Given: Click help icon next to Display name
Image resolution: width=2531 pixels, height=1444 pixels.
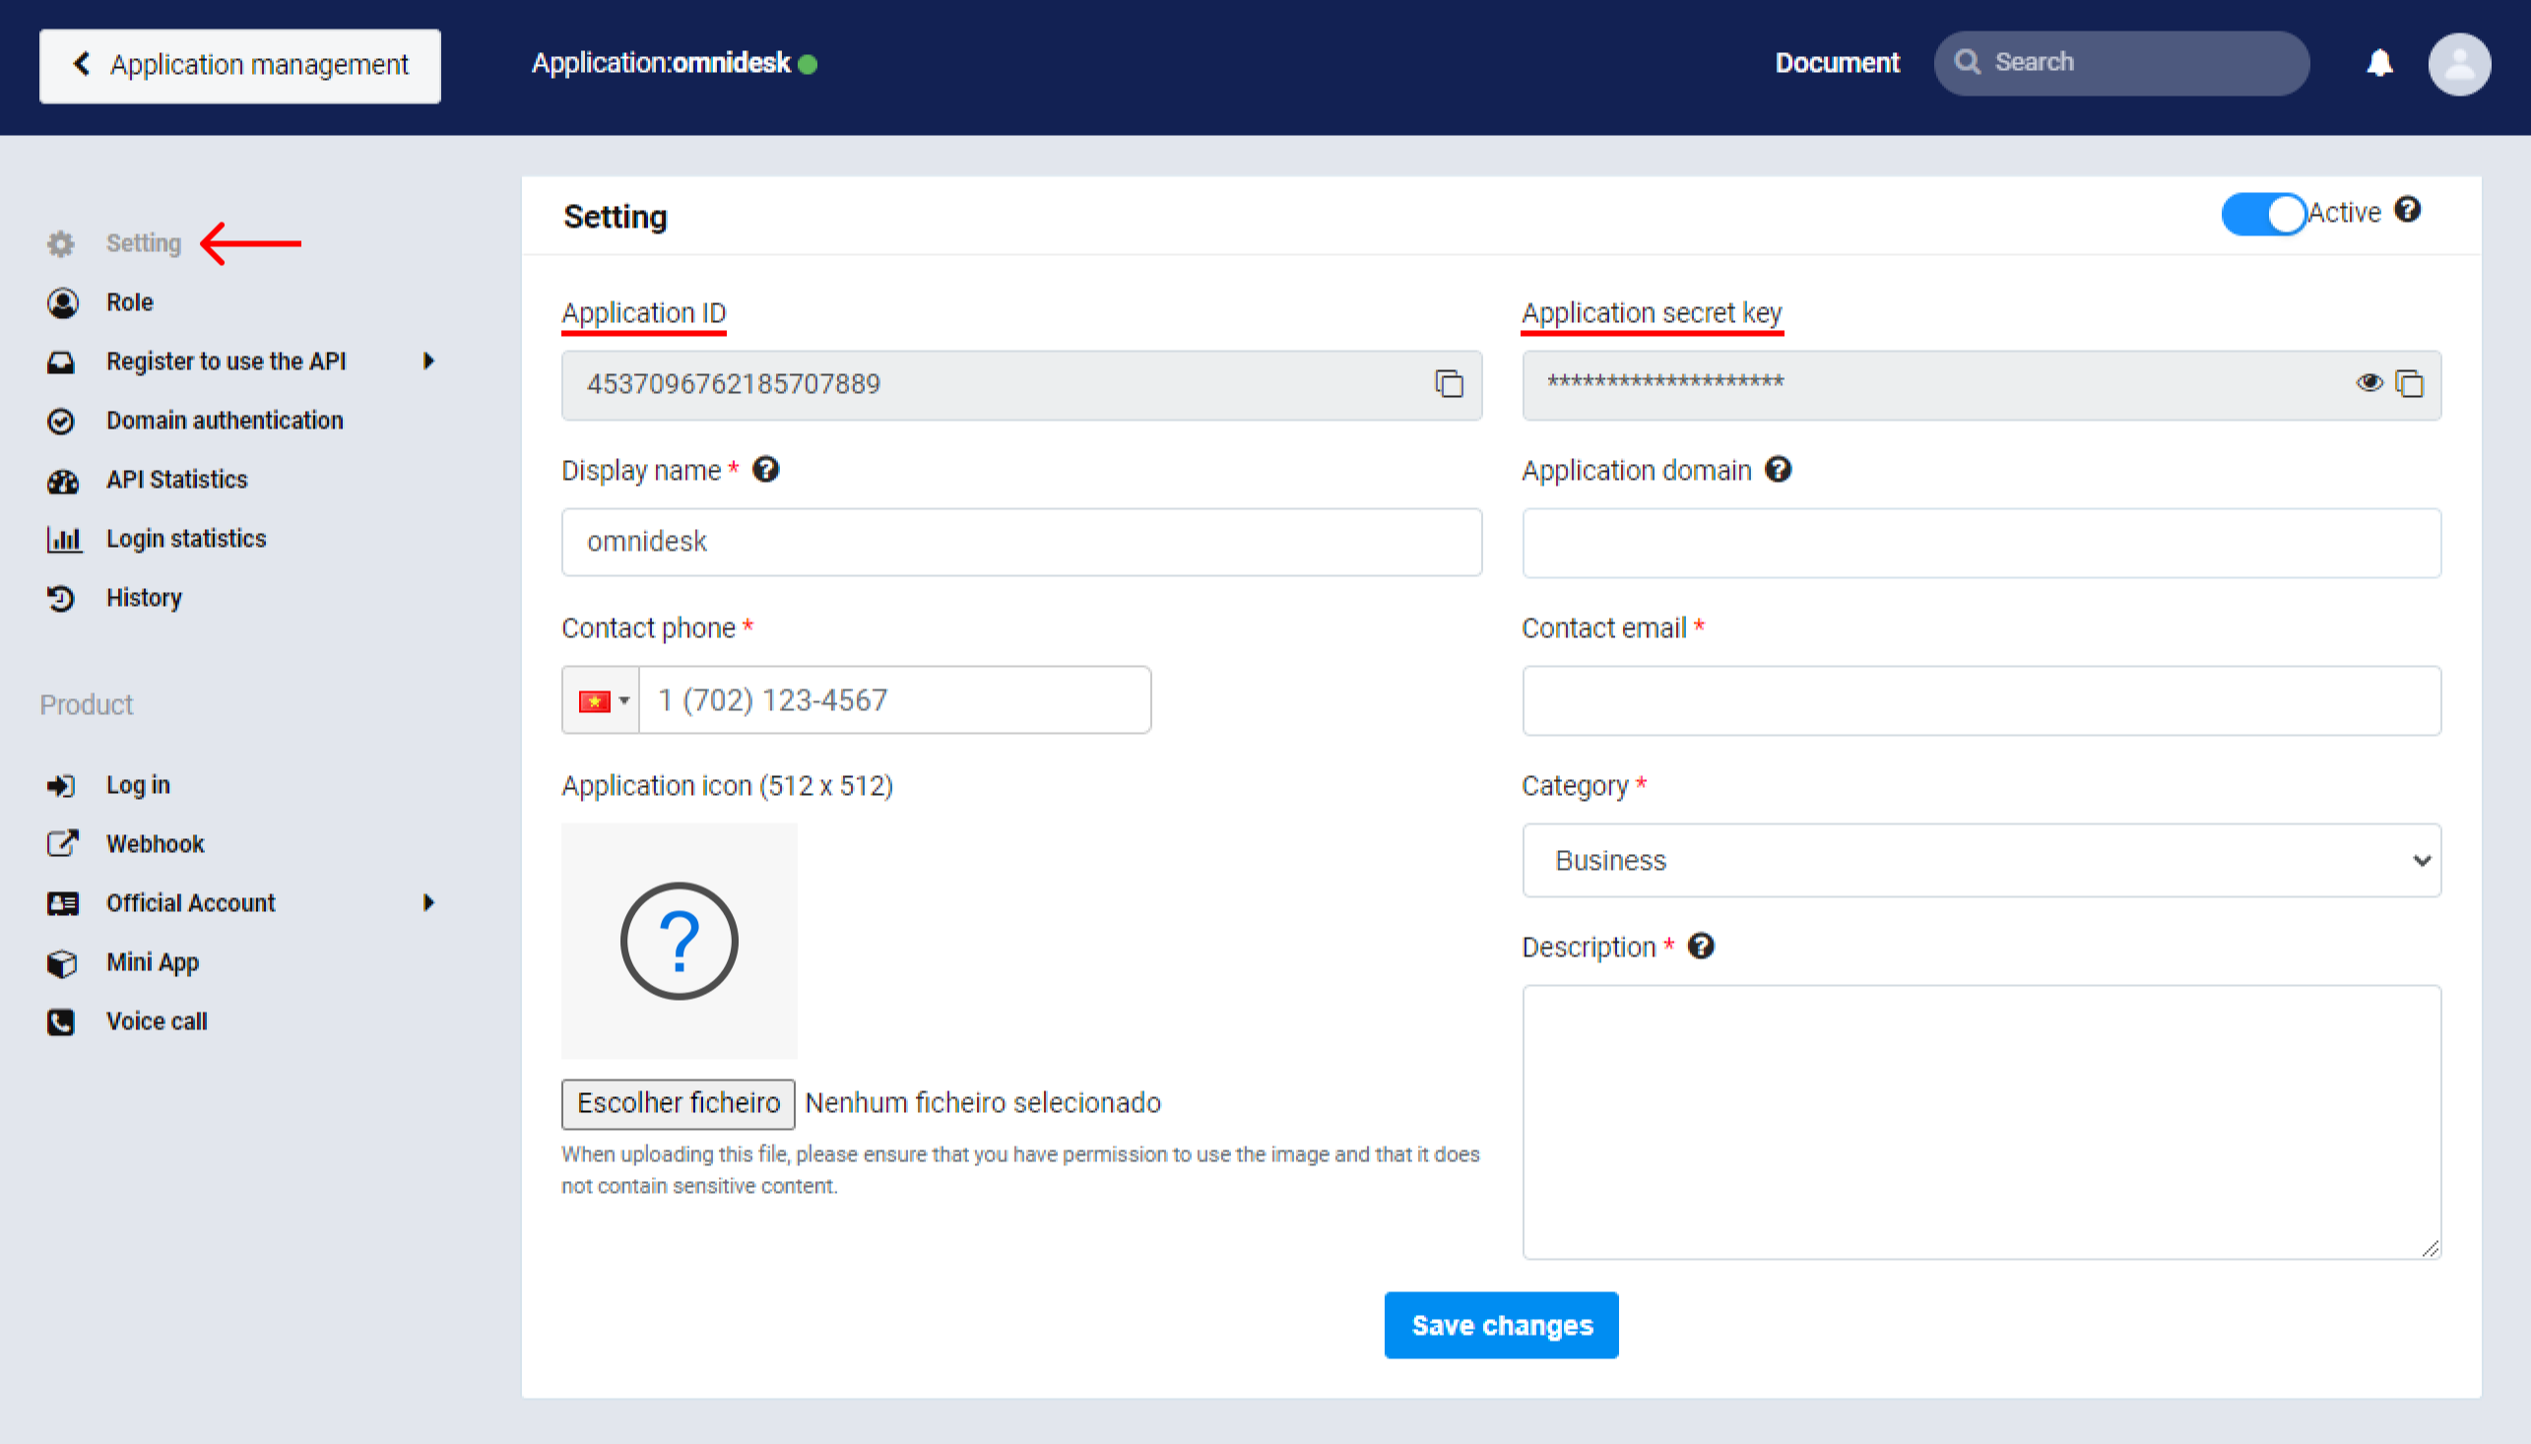Looking at the screenshot, I should [x=765, y=469].
